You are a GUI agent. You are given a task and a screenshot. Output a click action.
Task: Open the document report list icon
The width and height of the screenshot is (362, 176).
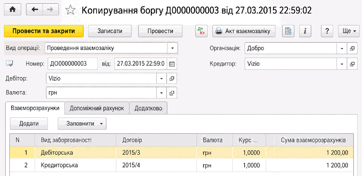coord(288,31)
